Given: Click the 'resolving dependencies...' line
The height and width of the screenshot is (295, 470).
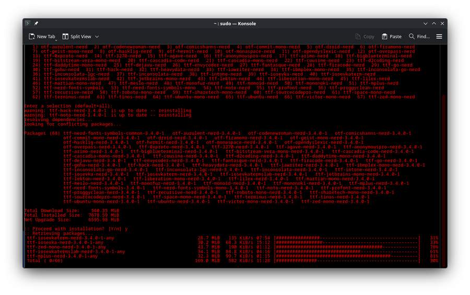Looking at the screenshot, I should click(58, 120).
